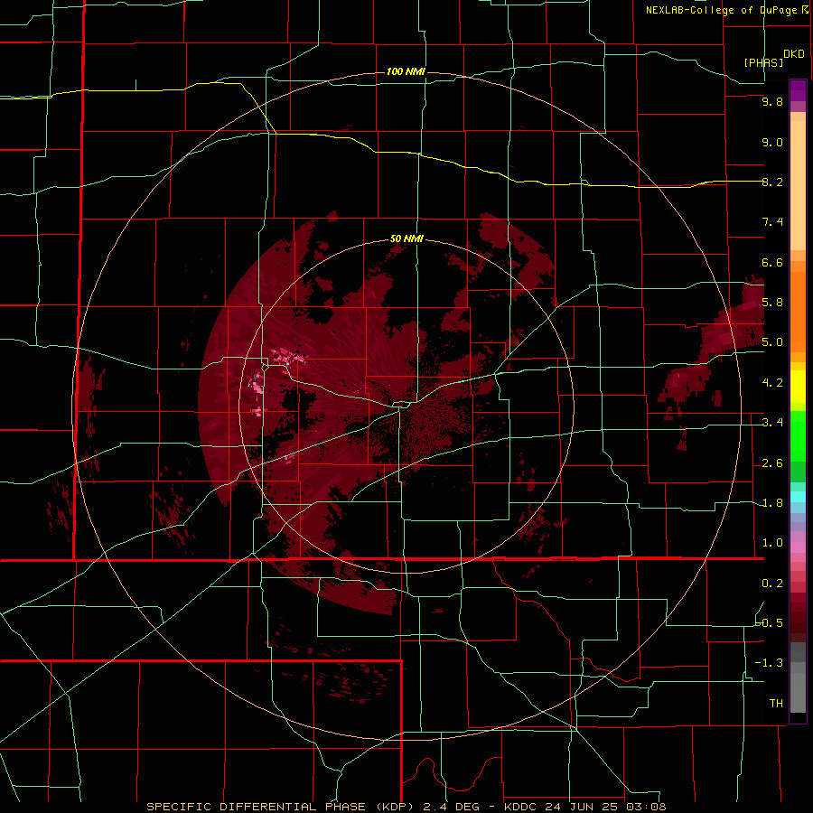Select the 0.2 legend value
This screenshot has height=813, width=813.
coord(772,584)
